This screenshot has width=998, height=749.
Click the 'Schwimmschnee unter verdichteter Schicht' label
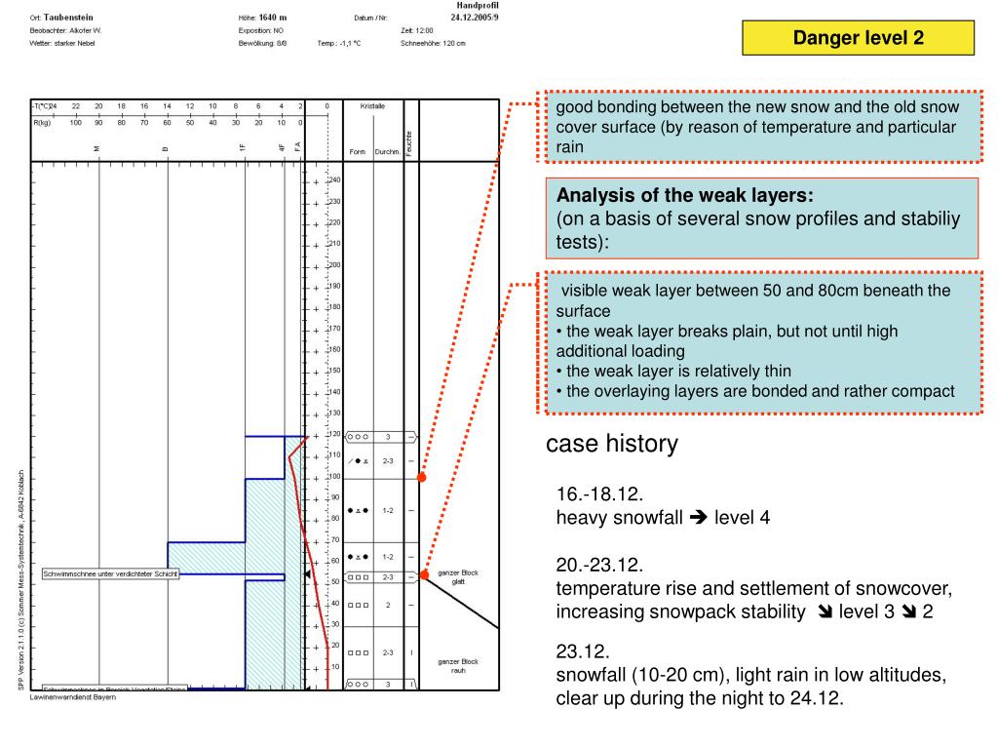[x=110, y=573]
